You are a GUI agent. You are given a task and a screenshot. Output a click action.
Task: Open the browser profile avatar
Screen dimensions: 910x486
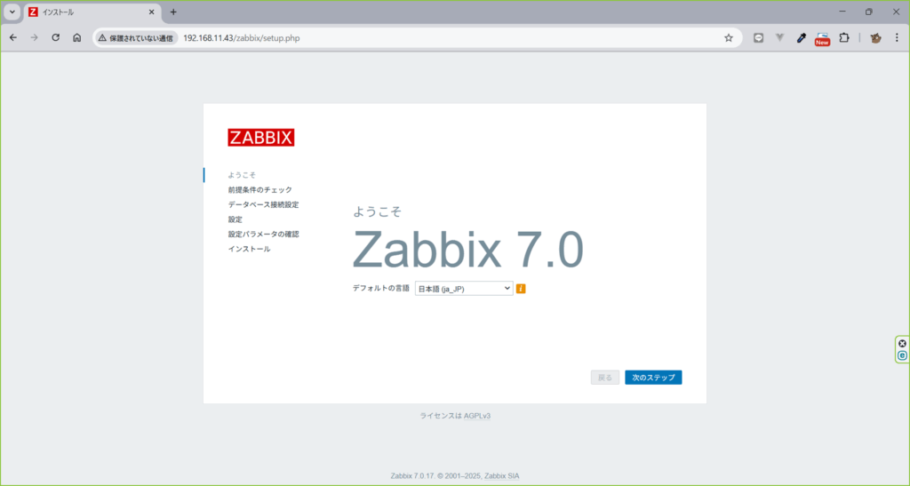875,37
